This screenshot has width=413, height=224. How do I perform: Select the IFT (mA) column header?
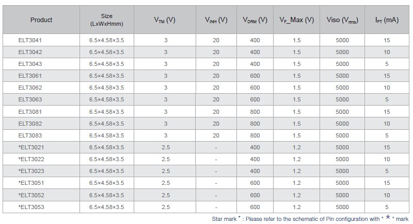(x=387, y=20)
